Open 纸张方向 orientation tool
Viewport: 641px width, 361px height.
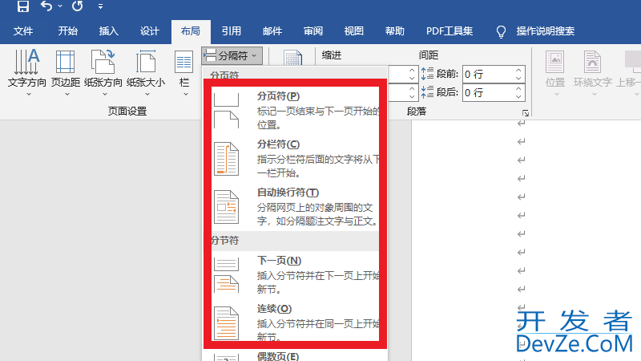(103, 73)
